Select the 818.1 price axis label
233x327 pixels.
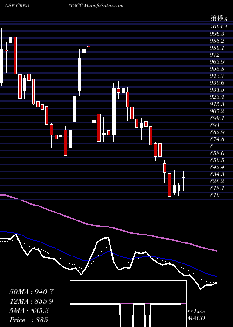(x=218, y=189)
